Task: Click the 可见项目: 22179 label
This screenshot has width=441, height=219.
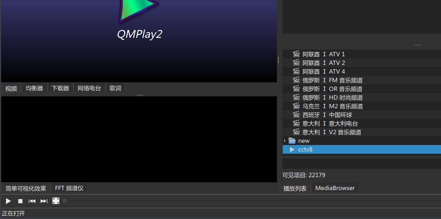Action: click(x=304, y=175)
